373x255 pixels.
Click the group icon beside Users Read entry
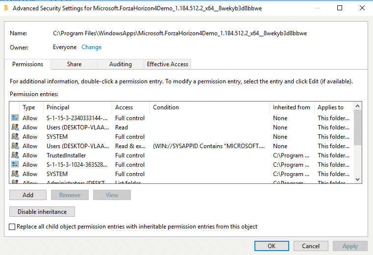point(15,127)
